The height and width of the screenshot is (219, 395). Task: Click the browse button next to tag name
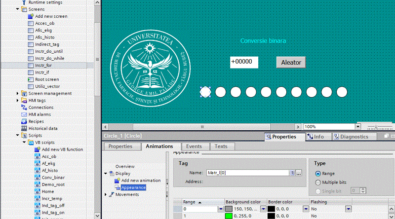pyautogui.click(x=298, y=173)
